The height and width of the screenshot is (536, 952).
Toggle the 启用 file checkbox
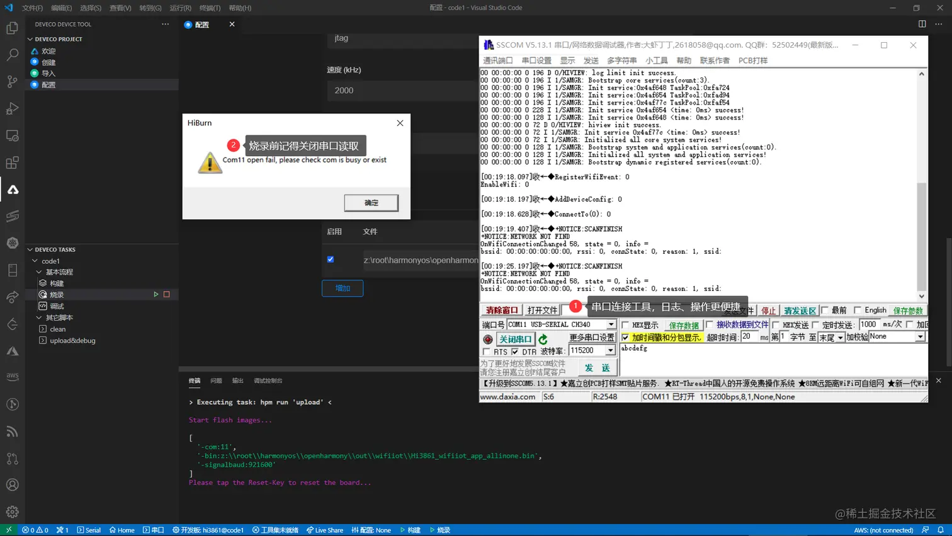tap(331, 259)
